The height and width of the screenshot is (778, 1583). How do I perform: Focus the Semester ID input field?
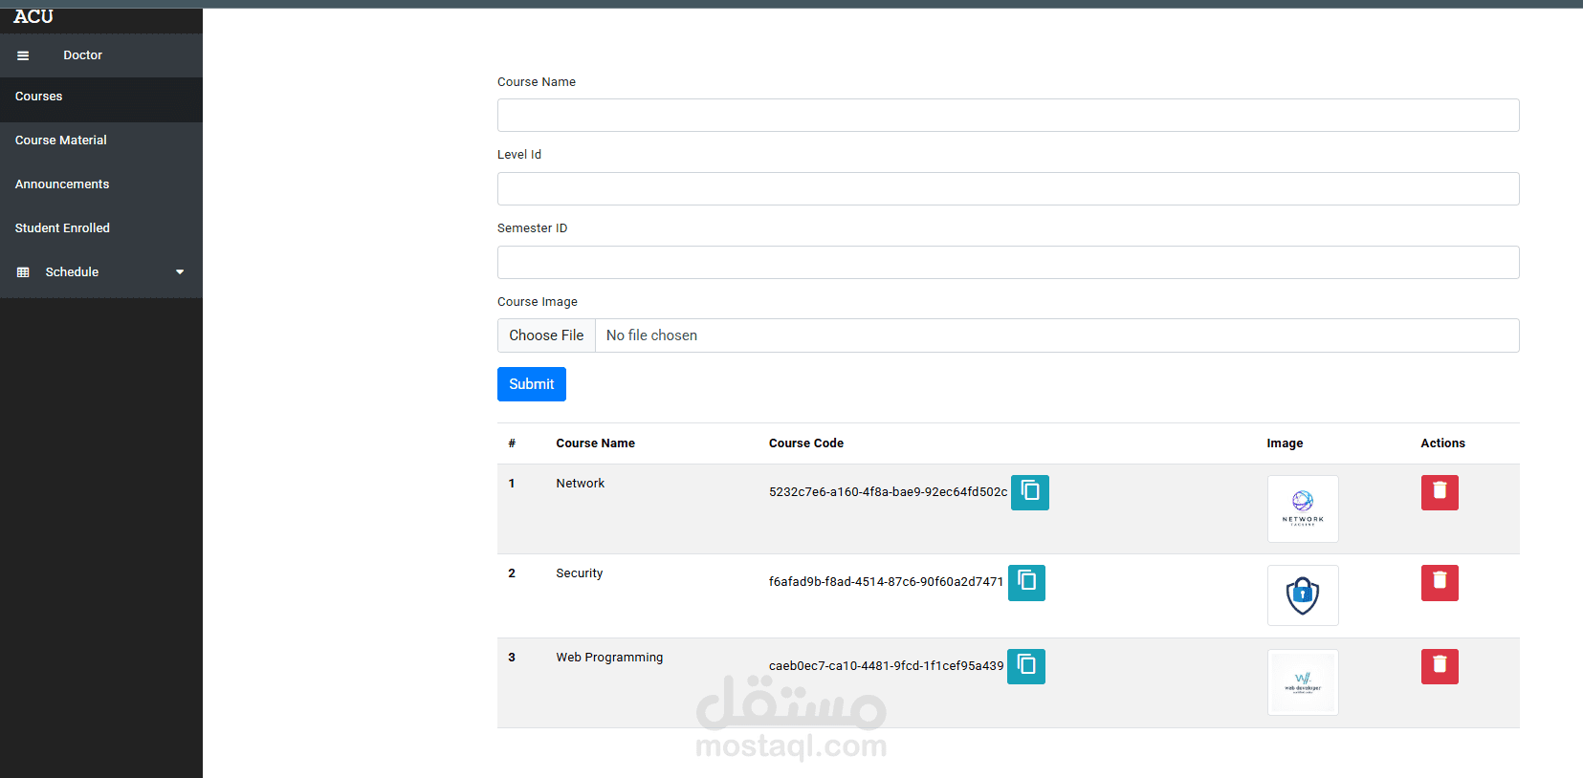(x=1008, y=263)
